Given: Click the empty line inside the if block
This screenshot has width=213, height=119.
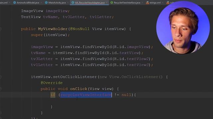Looking at the screenshot, I should (106, 101).
